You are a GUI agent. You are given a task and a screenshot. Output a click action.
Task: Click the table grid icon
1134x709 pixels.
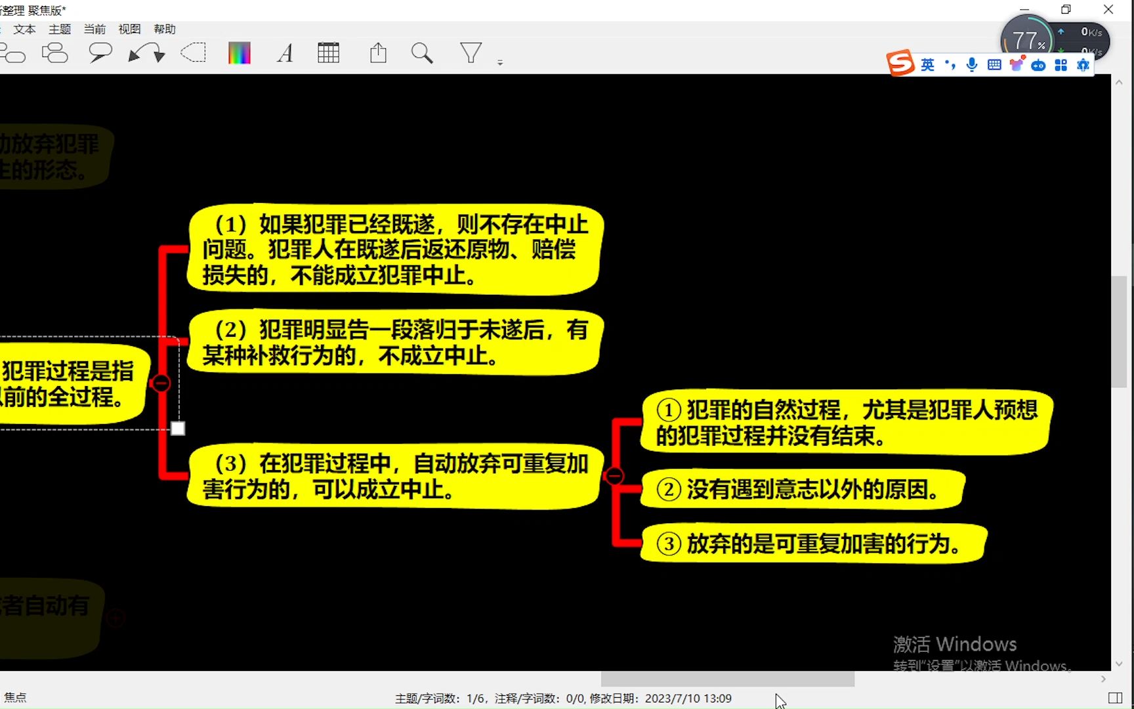coord(328,53)
